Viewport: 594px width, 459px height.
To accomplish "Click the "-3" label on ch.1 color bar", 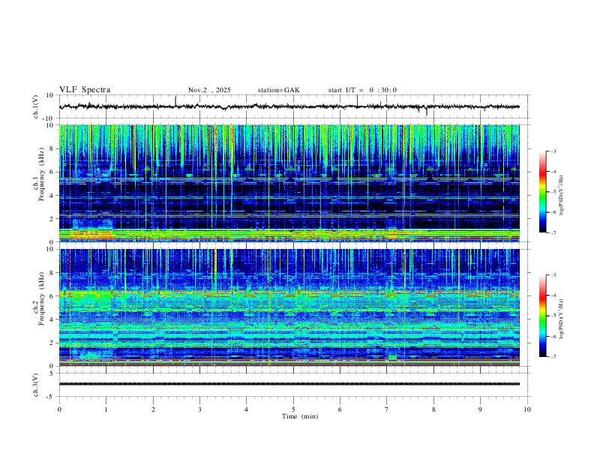I will [553, 151].
